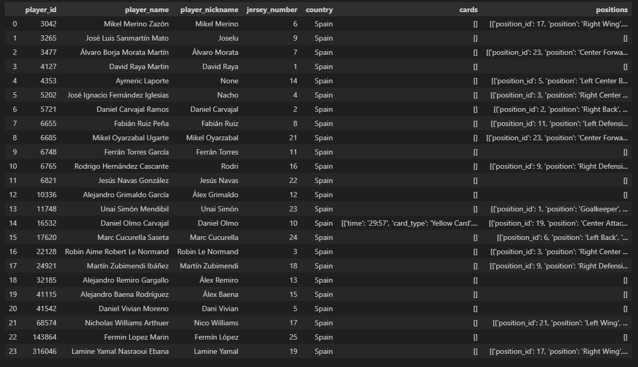
Task: Select the name David Raya Martin
Action: 139,66
